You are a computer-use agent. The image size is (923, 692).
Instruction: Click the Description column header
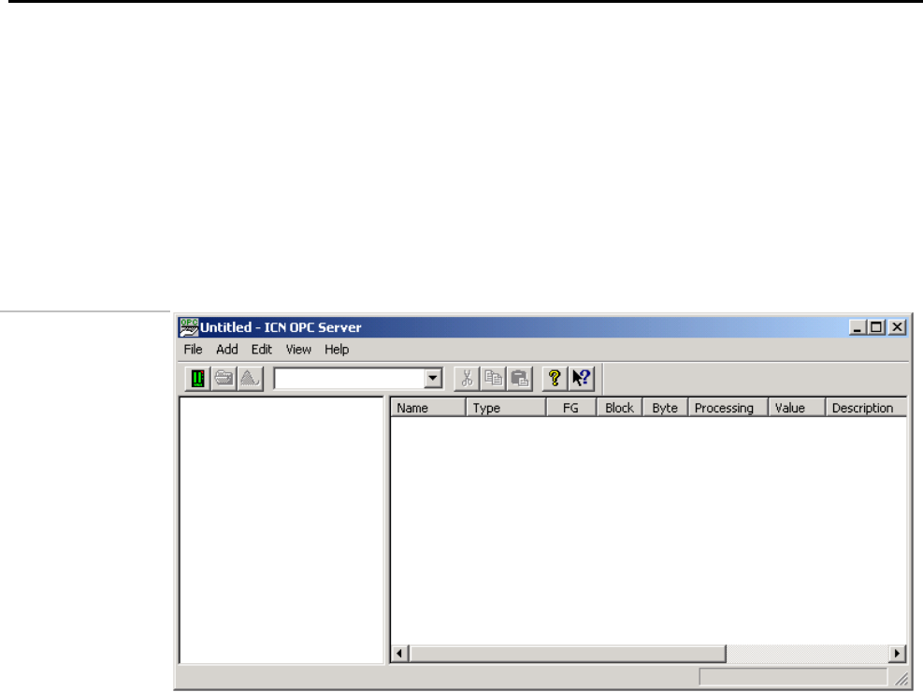click(x=866, y=408)
